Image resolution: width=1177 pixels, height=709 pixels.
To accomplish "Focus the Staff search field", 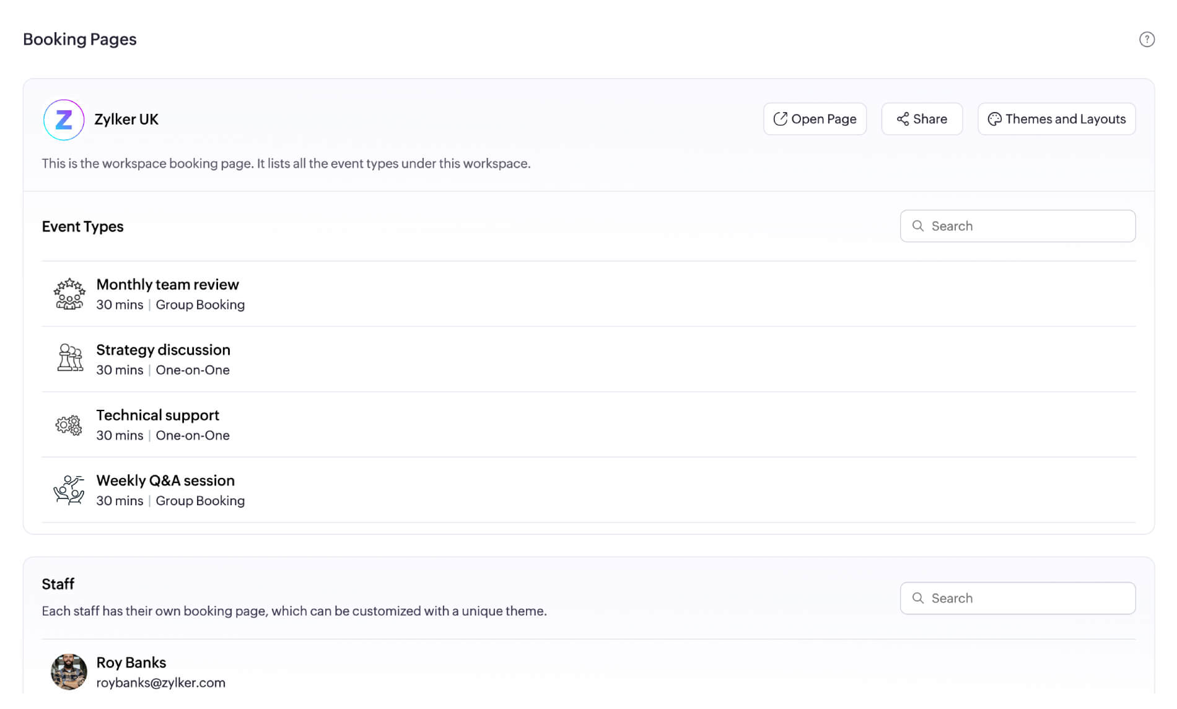I will point(1017,598).
